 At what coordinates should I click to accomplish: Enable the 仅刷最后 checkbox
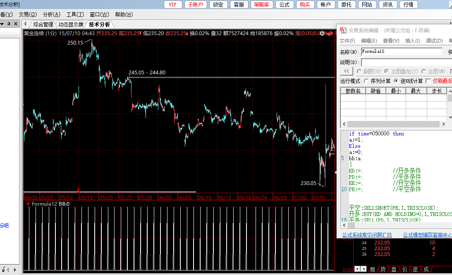pyautogui.click(x=428, y=81)
